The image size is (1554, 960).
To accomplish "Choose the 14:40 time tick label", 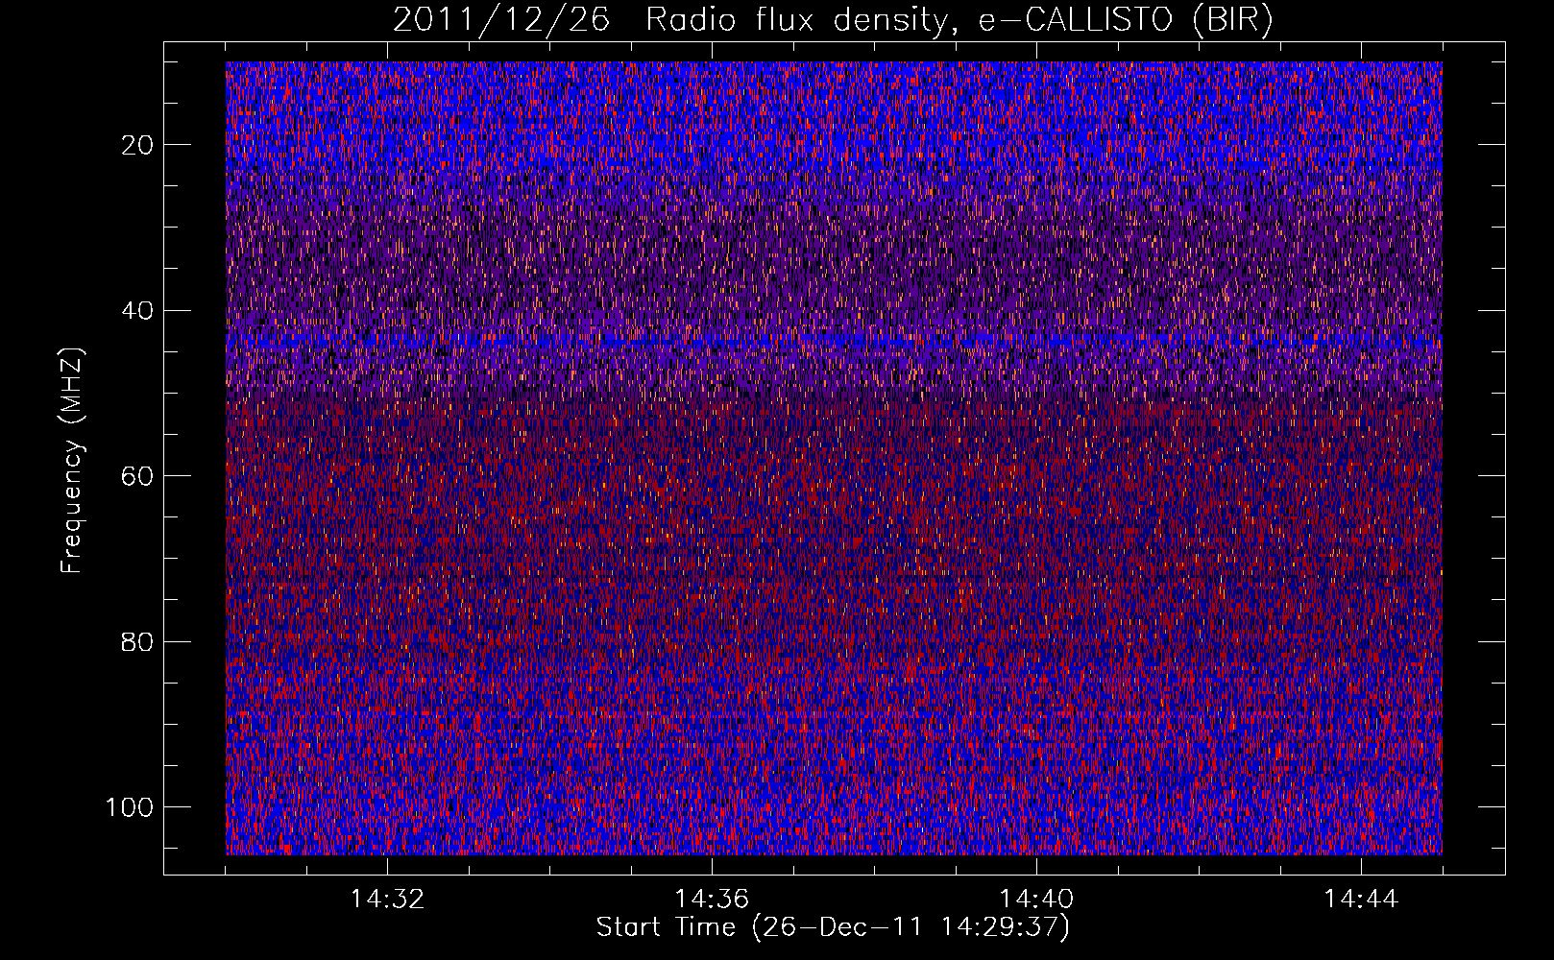I will pyautogui.click(x=1036, y=900).
